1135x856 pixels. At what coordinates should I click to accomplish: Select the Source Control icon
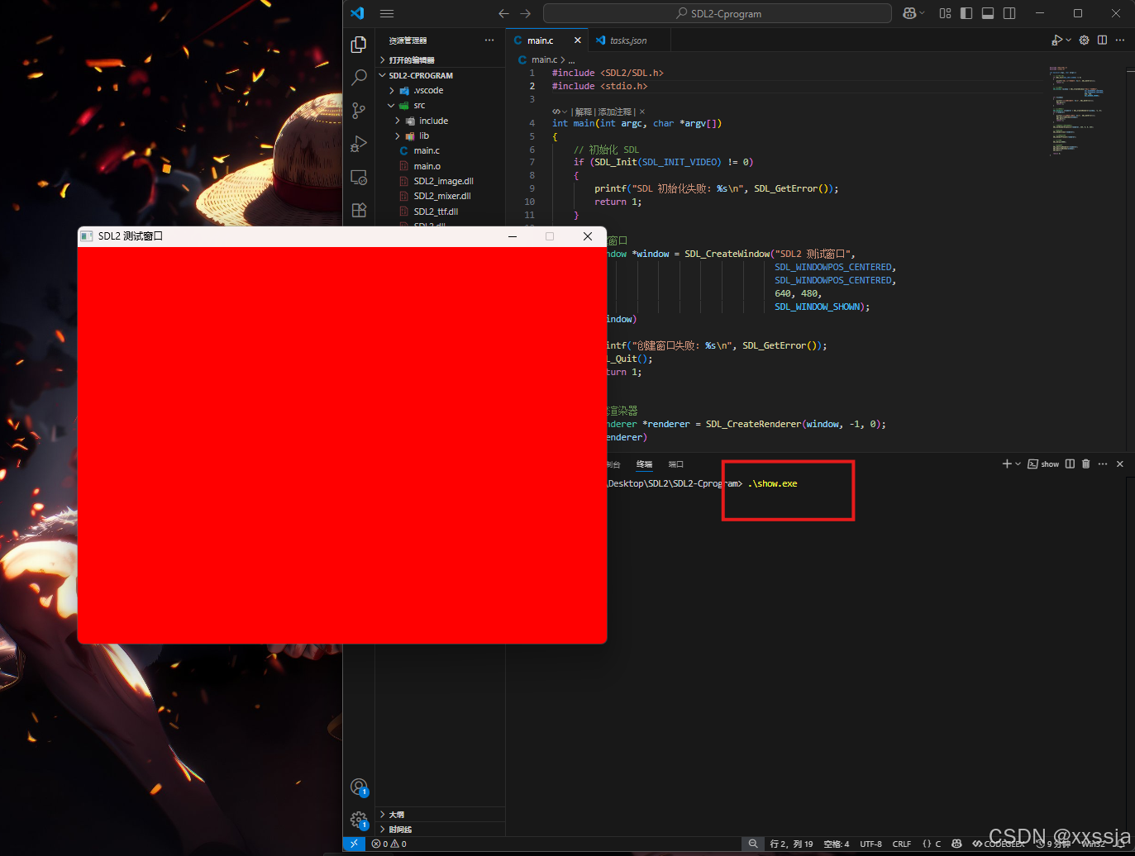(x=359, y=110)
